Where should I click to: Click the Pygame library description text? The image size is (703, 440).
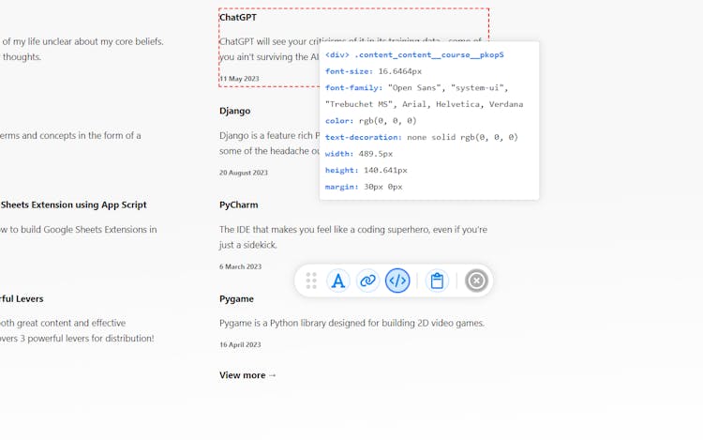[351, 323]
